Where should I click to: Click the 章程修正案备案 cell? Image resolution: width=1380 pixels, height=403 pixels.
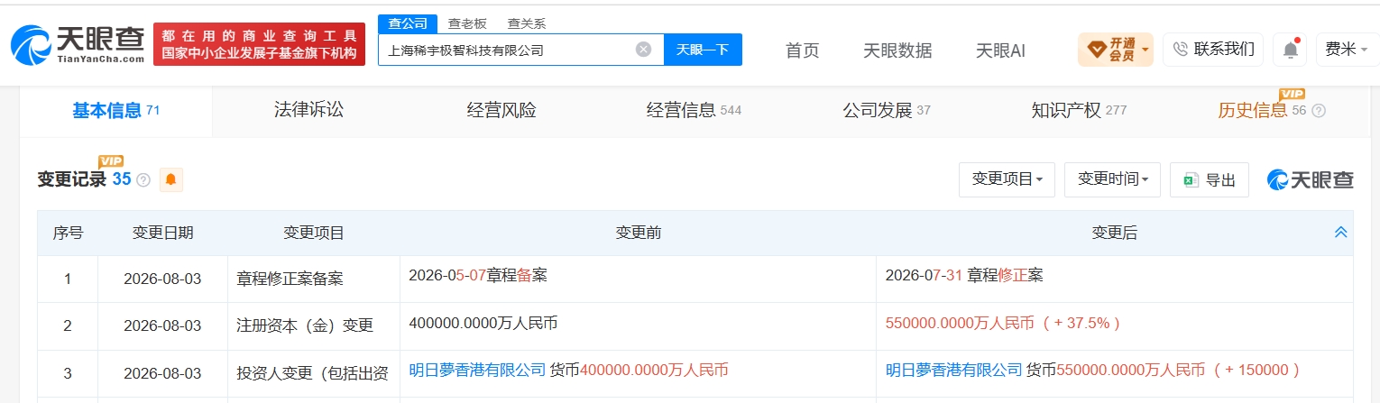313,279
